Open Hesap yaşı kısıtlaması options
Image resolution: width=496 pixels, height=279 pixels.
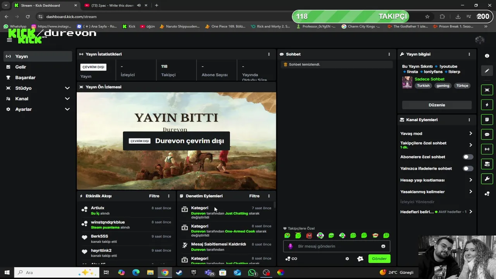click(436, 180)
